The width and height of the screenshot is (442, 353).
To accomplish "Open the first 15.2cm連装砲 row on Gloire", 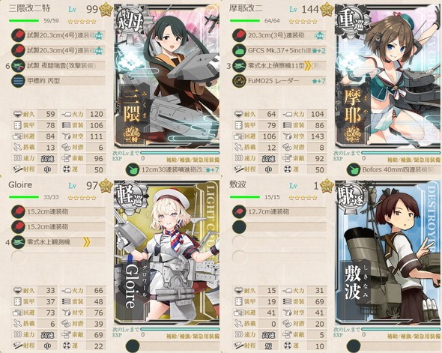I will coord(58,212).
